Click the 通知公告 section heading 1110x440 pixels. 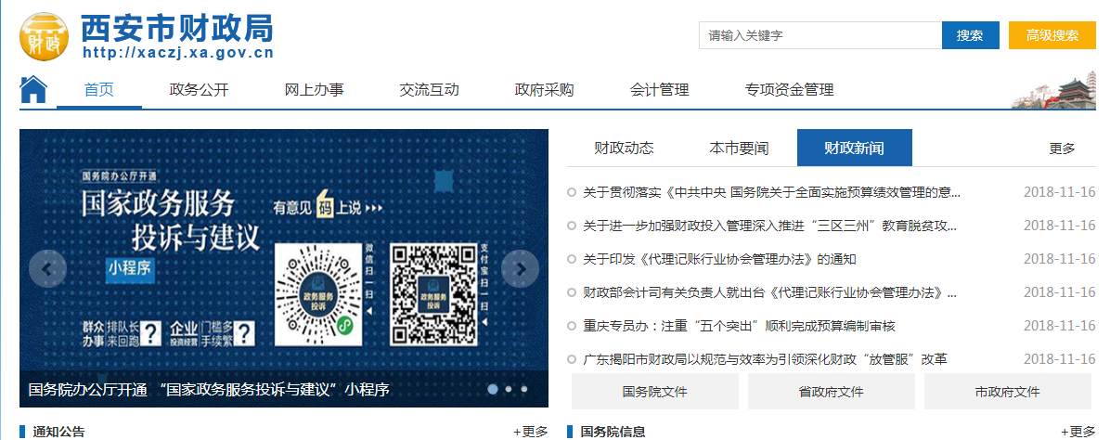click(x=58, y=432)
